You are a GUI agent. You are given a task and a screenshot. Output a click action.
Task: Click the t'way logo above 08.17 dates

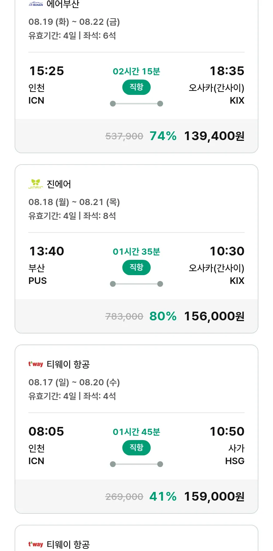[36, 364]
